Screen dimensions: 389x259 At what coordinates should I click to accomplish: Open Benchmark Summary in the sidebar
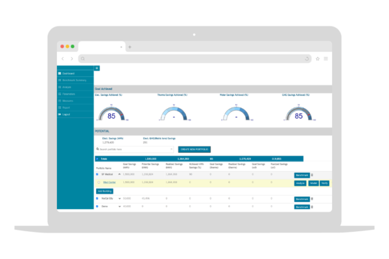point(75,80)
